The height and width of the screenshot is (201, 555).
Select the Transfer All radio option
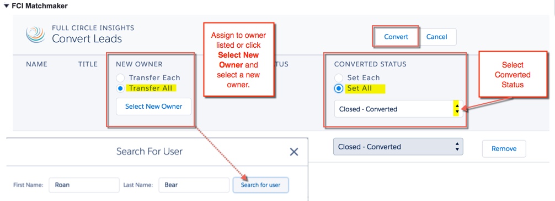click(121, 88)
